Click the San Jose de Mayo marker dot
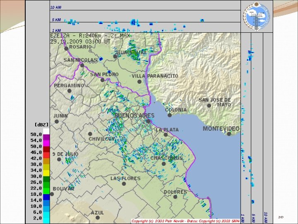Screen dimensions: 298x224 [209, 105]
